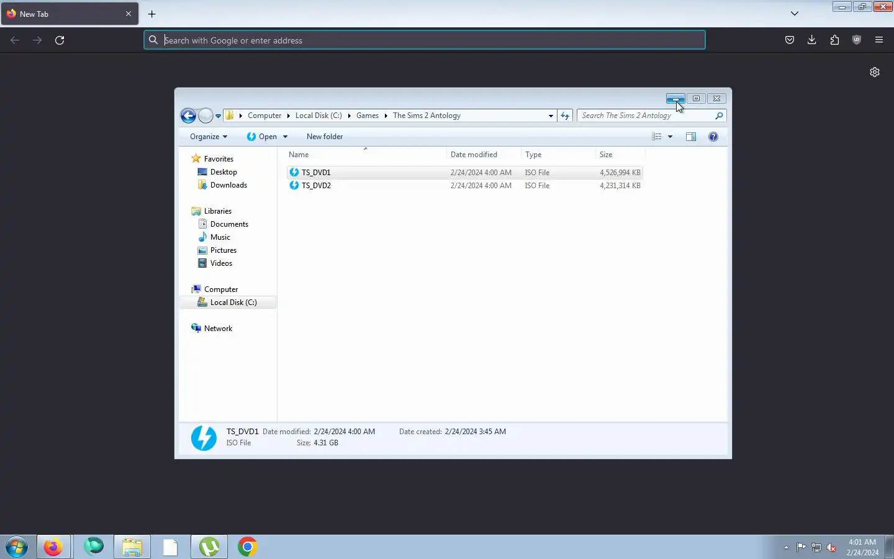
Task: Click the uBlock shield icon in Firefox
Action: tap(857, 40)
